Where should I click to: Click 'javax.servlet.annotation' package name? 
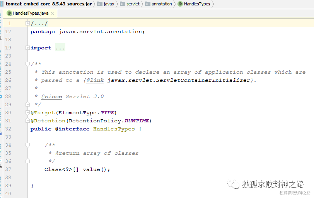tap(100, 32)
